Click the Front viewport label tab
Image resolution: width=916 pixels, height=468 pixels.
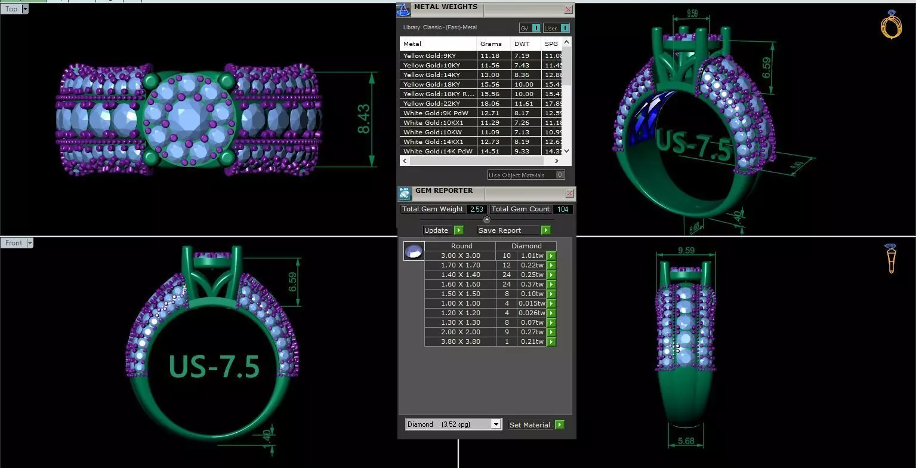click(14, 243)
